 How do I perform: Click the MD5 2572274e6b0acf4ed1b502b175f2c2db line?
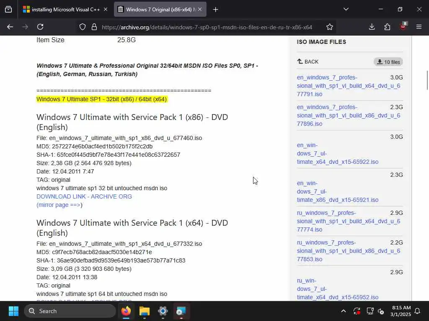point(94,146)
